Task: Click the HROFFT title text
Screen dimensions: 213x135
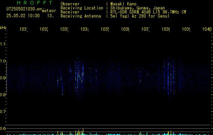Action: [35, 3]
